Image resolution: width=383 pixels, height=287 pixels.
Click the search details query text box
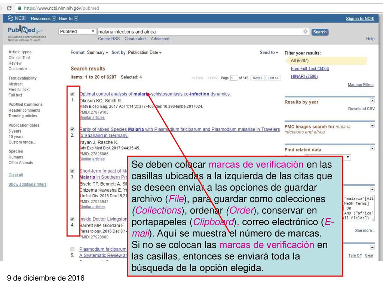pos(359,208)
